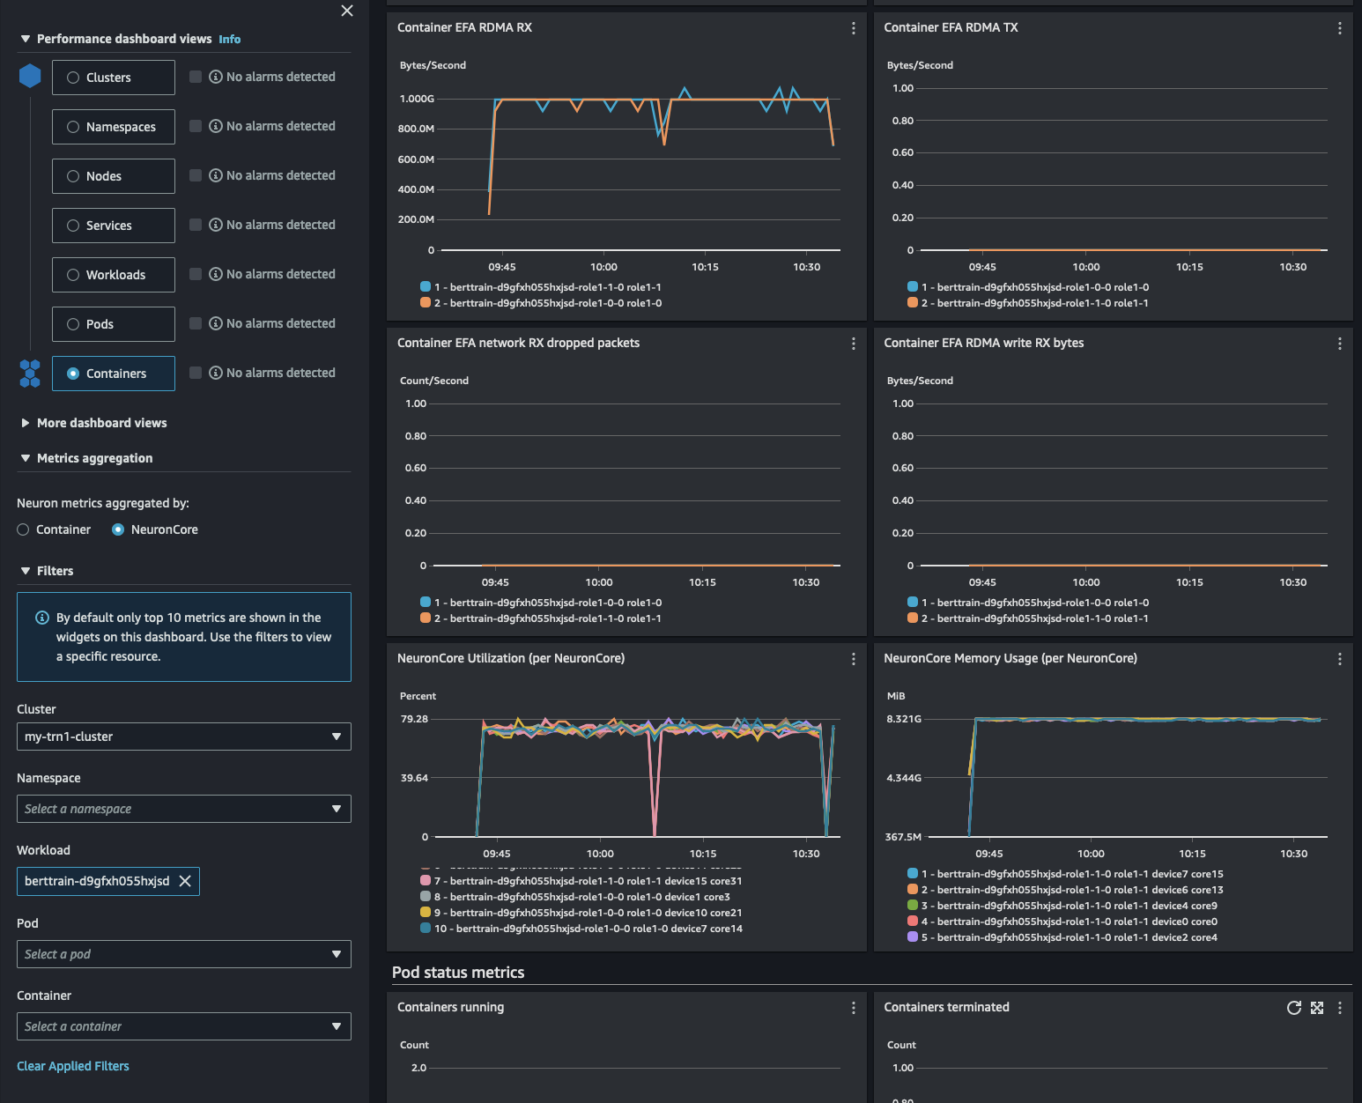Aggregate Neuron metrics by Container
The width and height of the screenshot is (1362, 1103).
(x=24, y=529)
